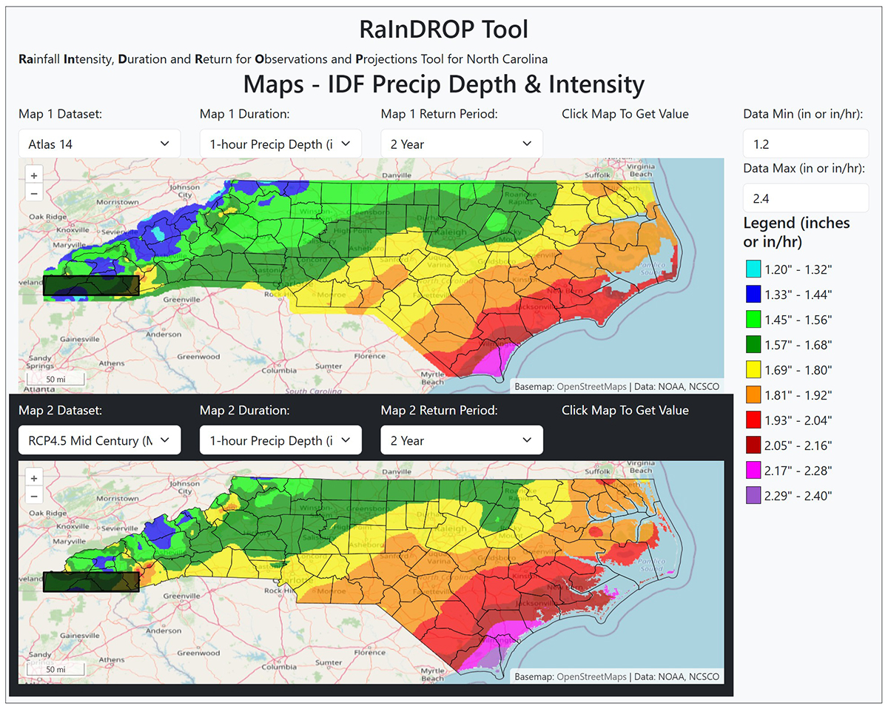Open the OpenStreetMaps link on Map 1 attribution
The width and height of the screenshot is (888, 706).
coord(592,386)
